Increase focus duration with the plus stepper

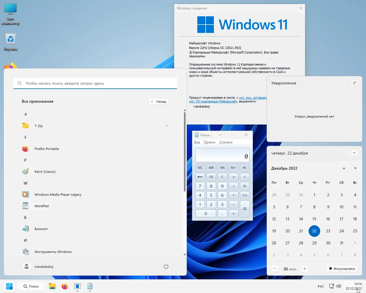(x=305, y=268)
